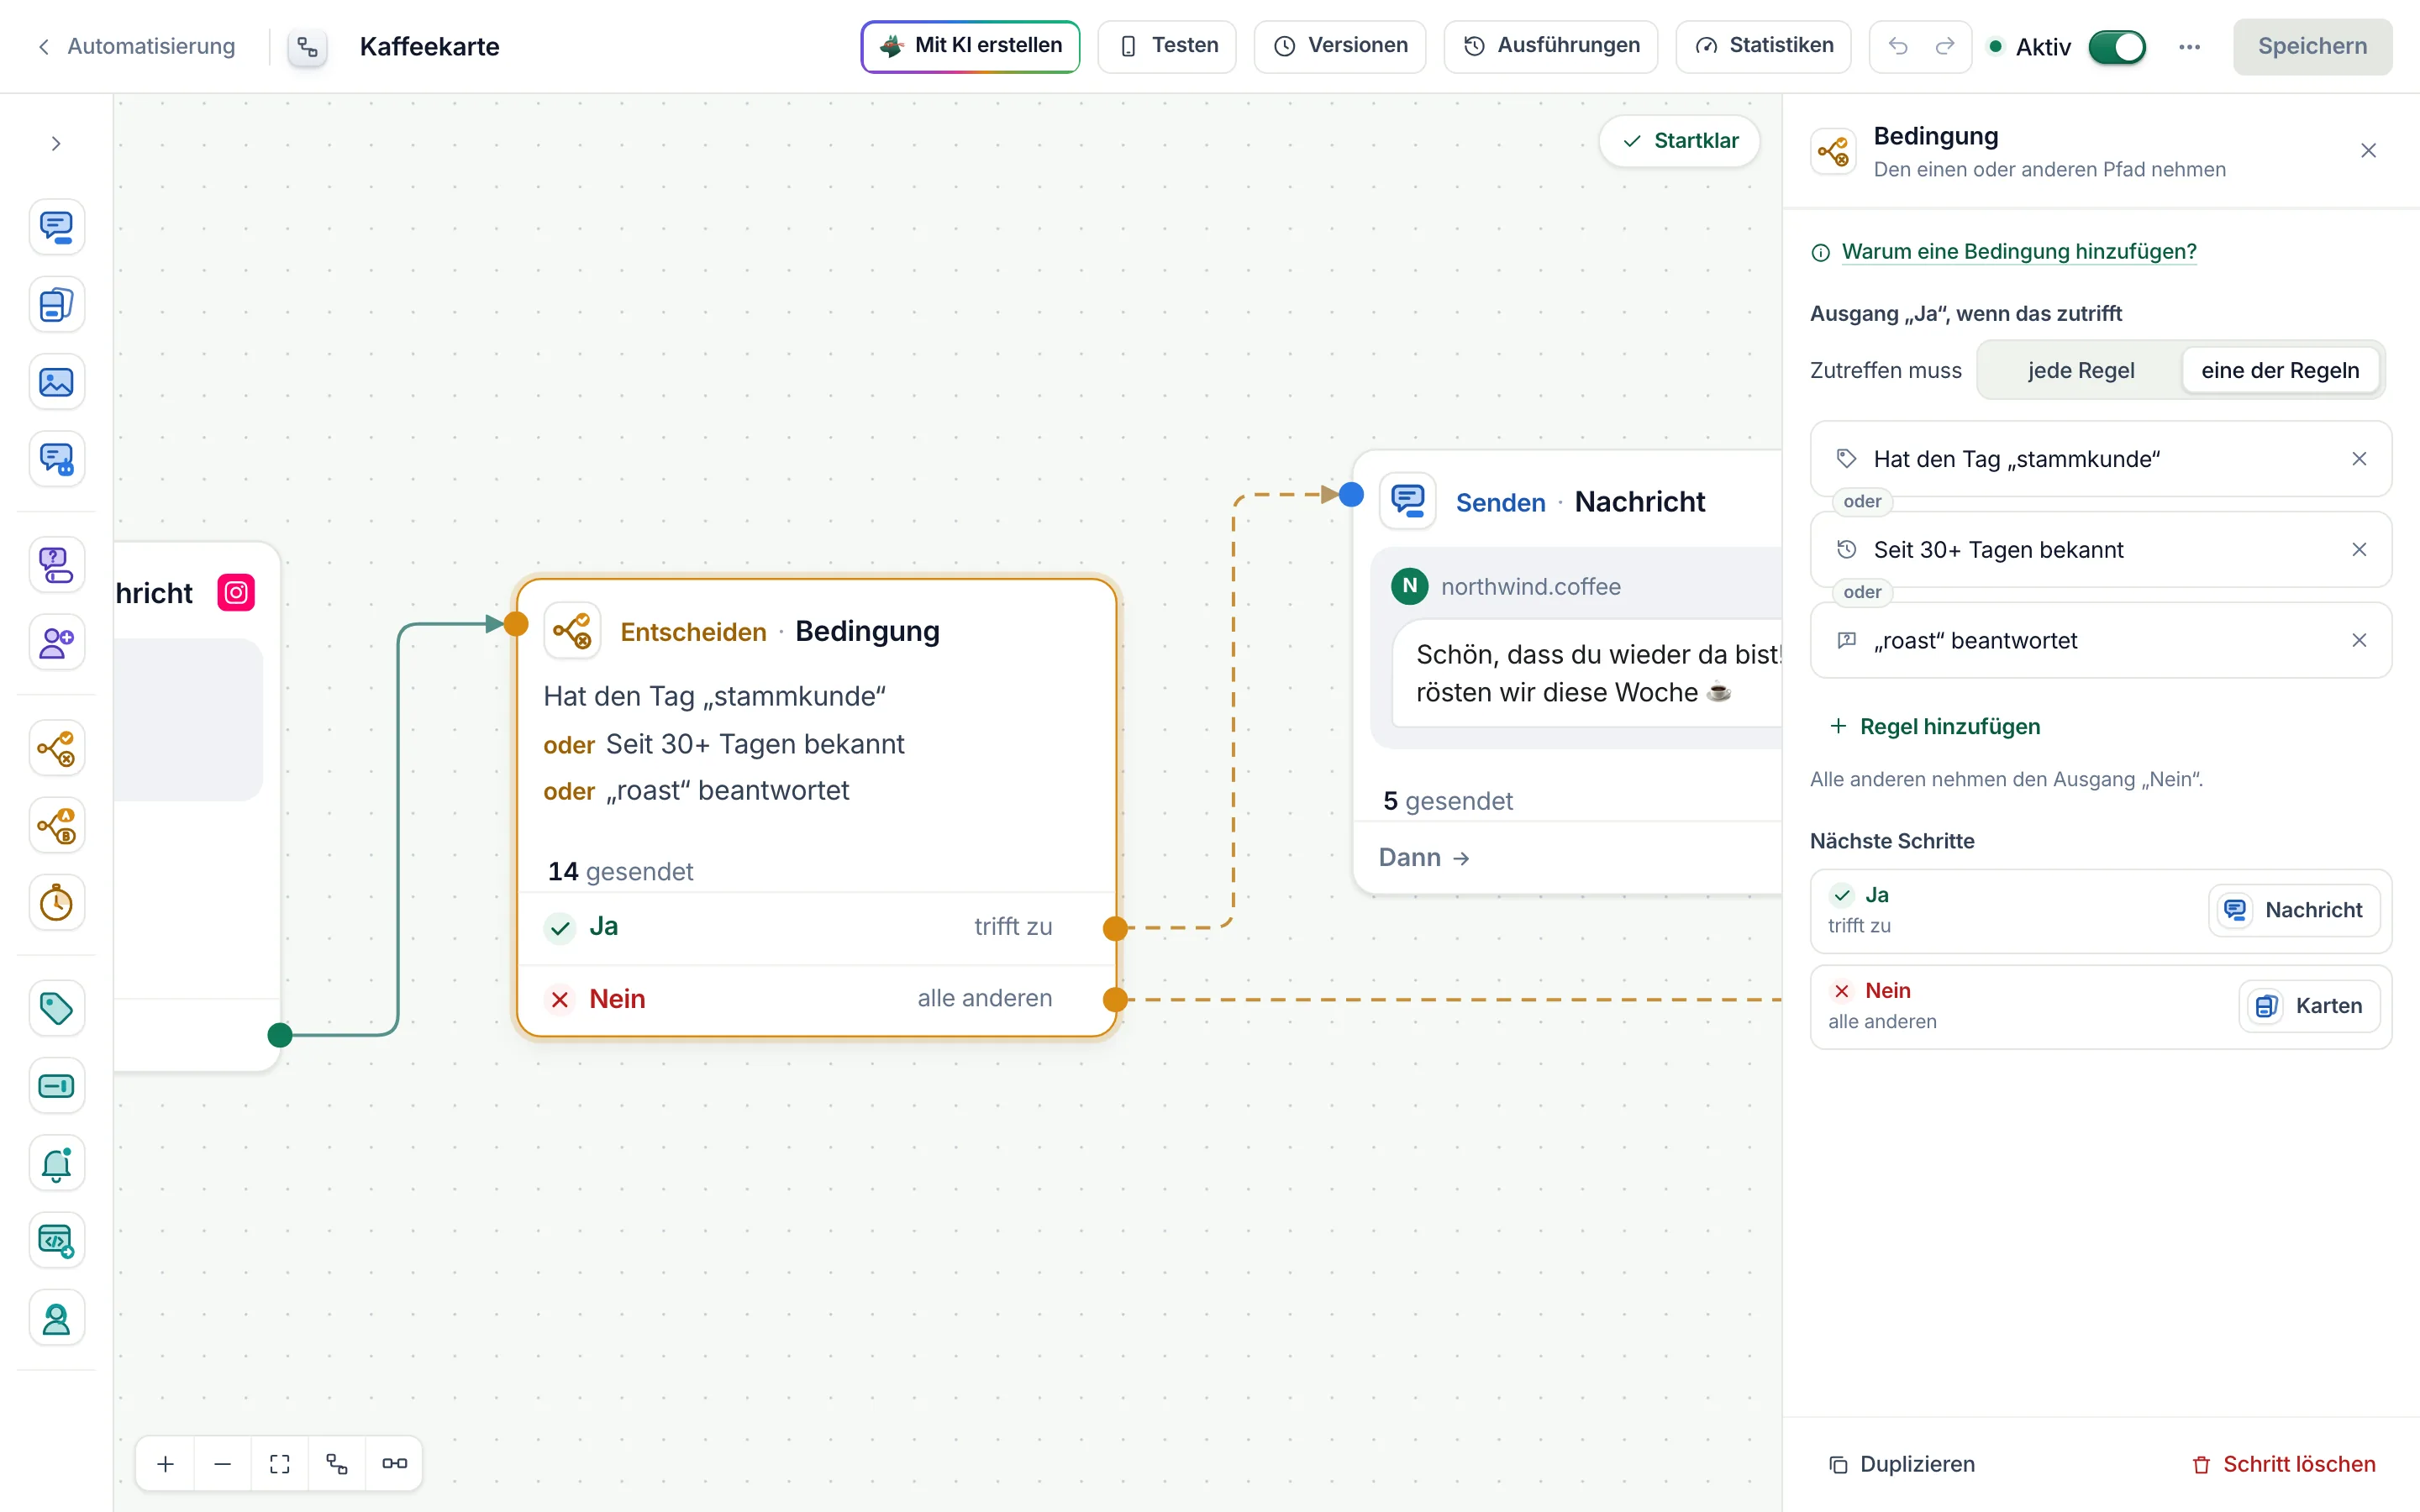Open Versionen history
Image resolution: width=2420 pixels, height=1512 pixels.
coord(1340,46)
